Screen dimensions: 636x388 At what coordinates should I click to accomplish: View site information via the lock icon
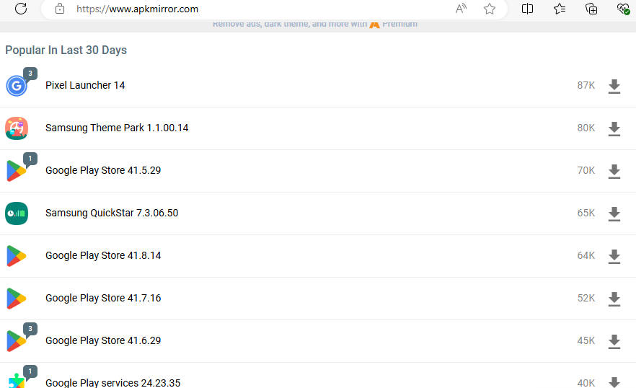[60, 9]
